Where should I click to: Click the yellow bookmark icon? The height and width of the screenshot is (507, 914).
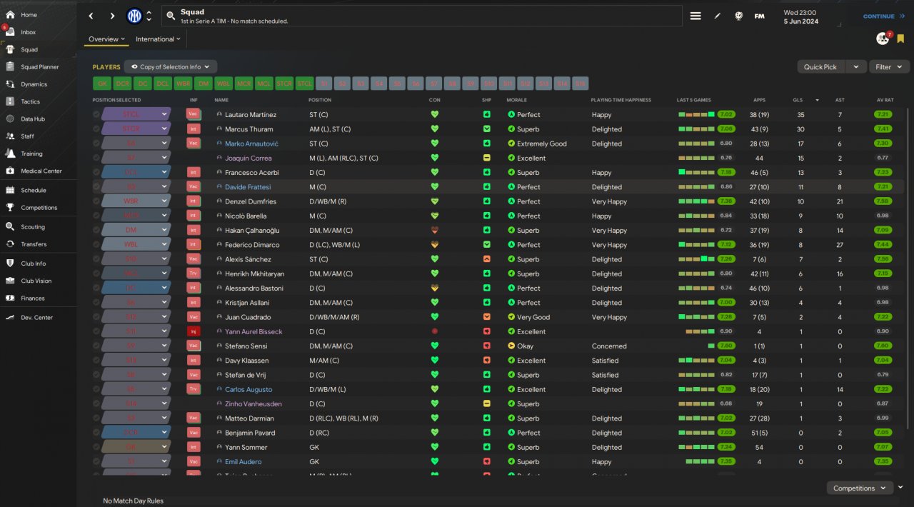point(901,39)
